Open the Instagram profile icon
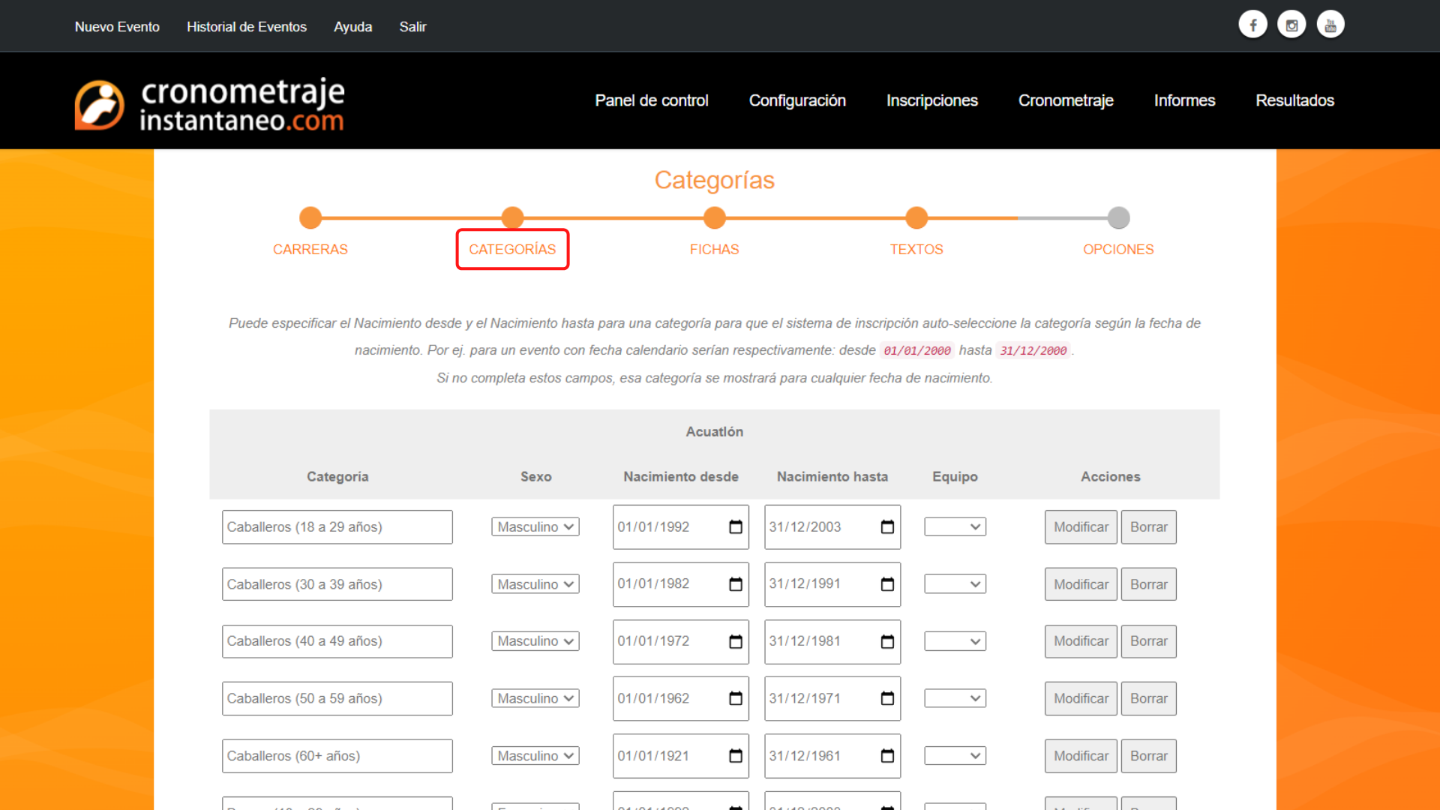 click(x=1291, y=23)
